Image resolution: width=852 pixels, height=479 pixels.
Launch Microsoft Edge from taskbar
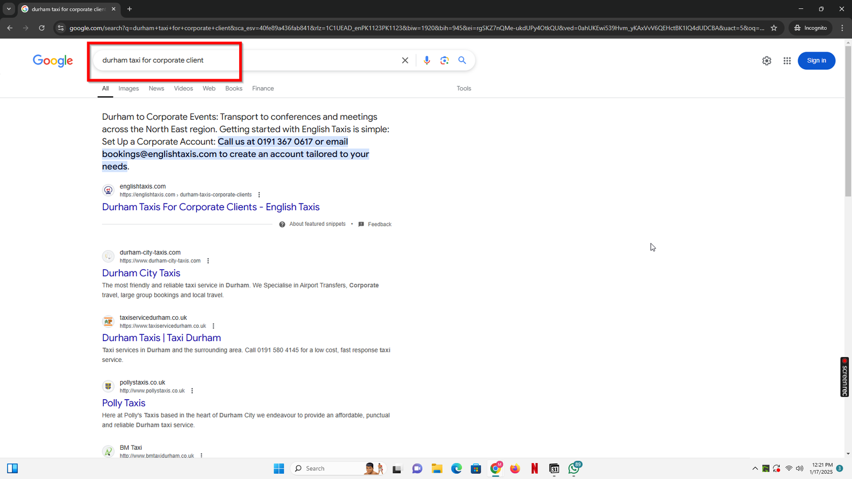456,468
